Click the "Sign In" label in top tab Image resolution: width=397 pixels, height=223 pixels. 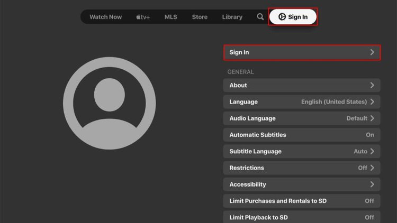click(x=297, y=17)
